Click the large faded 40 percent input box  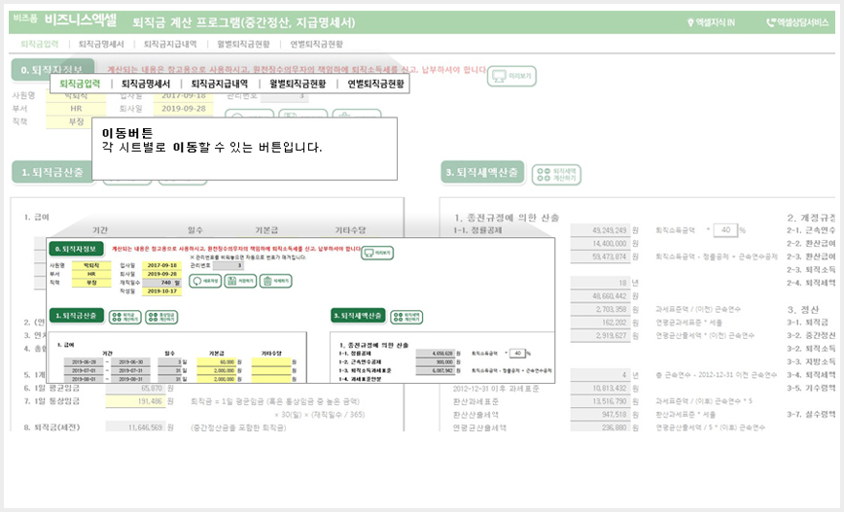click(725, 230)
